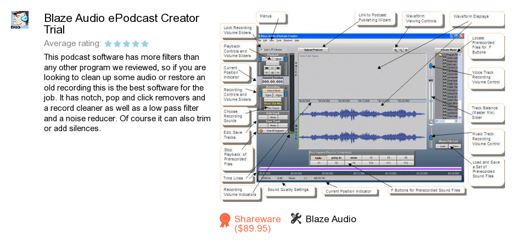Viewport: 516px width, 248px height.
Task: Open the Playback menu
Action: tap(288, 41)
